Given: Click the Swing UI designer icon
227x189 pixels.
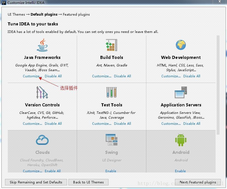Looking at the screenshot, I should [x=112, y=140].
